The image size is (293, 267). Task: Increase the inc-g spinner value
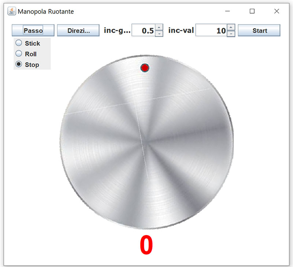159,27
